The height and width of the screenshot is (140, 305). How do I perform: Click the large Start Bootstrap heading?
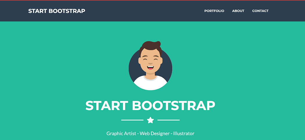pos(150,106)
